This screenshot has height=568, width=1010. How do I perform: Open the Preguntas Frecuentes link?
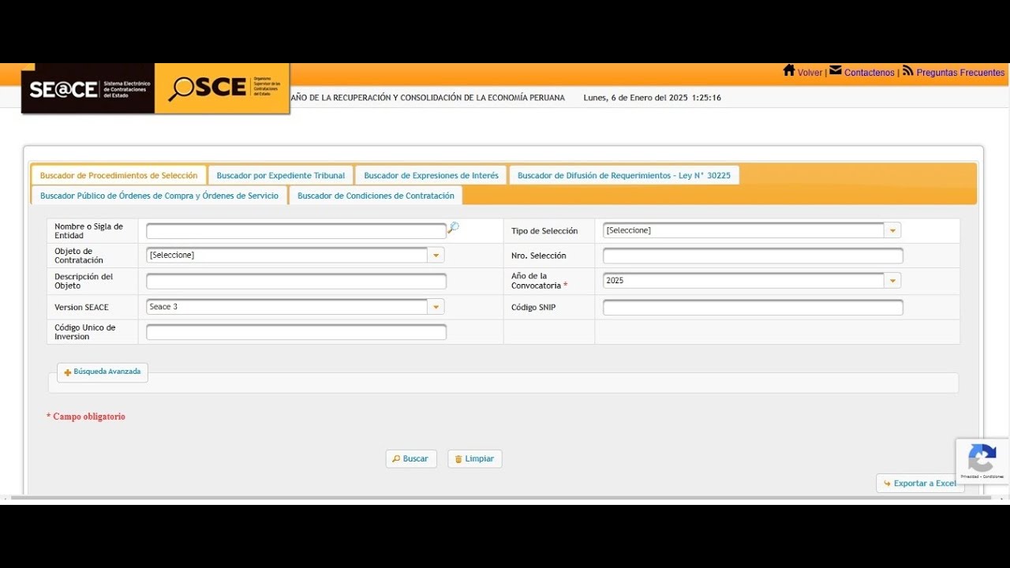(x=960, y=73)
